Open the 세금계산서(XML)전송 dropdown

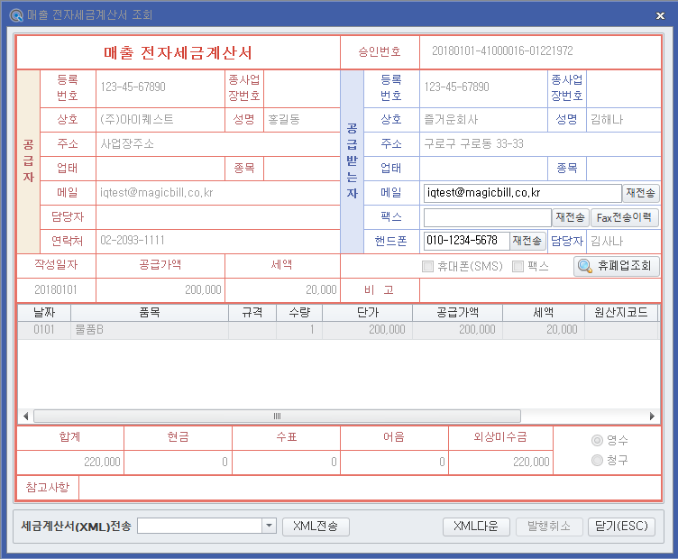pyautogui.click(x=269, y=526)
